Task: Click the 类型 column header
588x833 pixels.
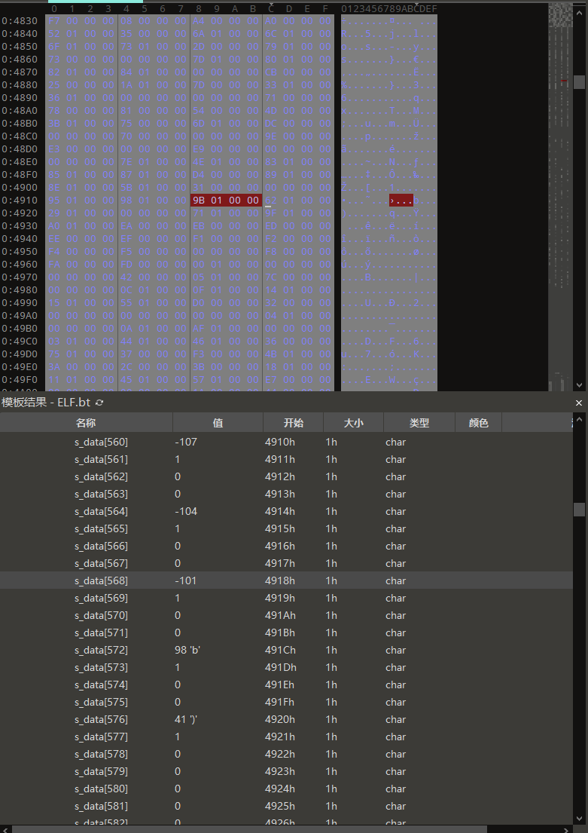Action: coord(419,423)
